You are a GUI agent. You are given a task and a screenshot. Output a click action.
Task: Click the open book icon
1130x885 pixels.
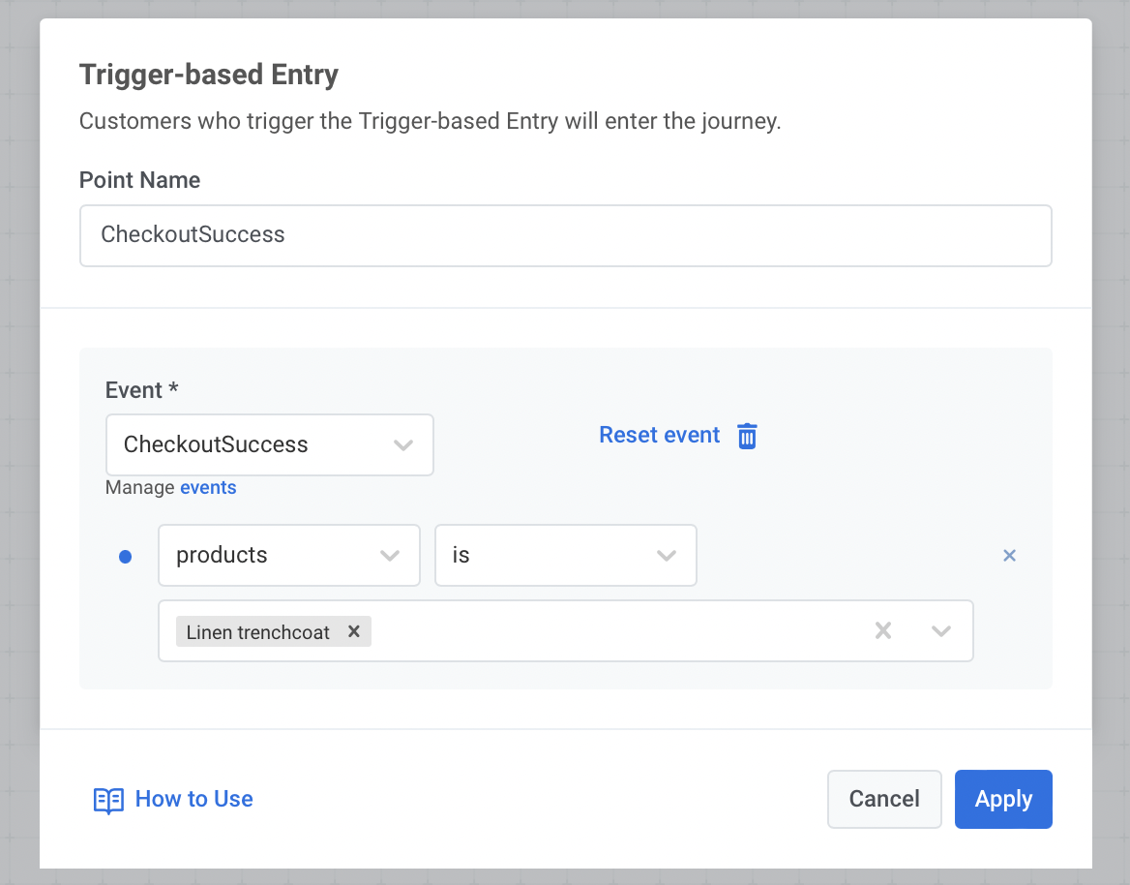pos(108,800)
